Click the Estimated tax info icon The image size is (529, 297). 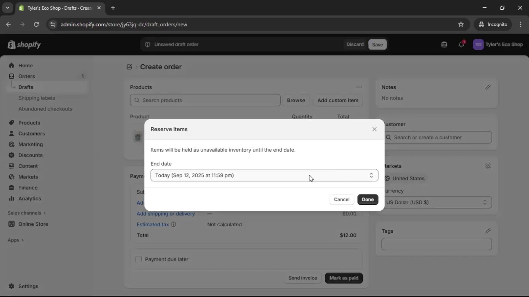coord(174,224)
